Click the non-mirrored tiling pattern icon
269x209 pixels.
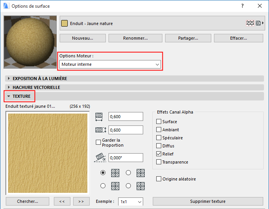115,173
